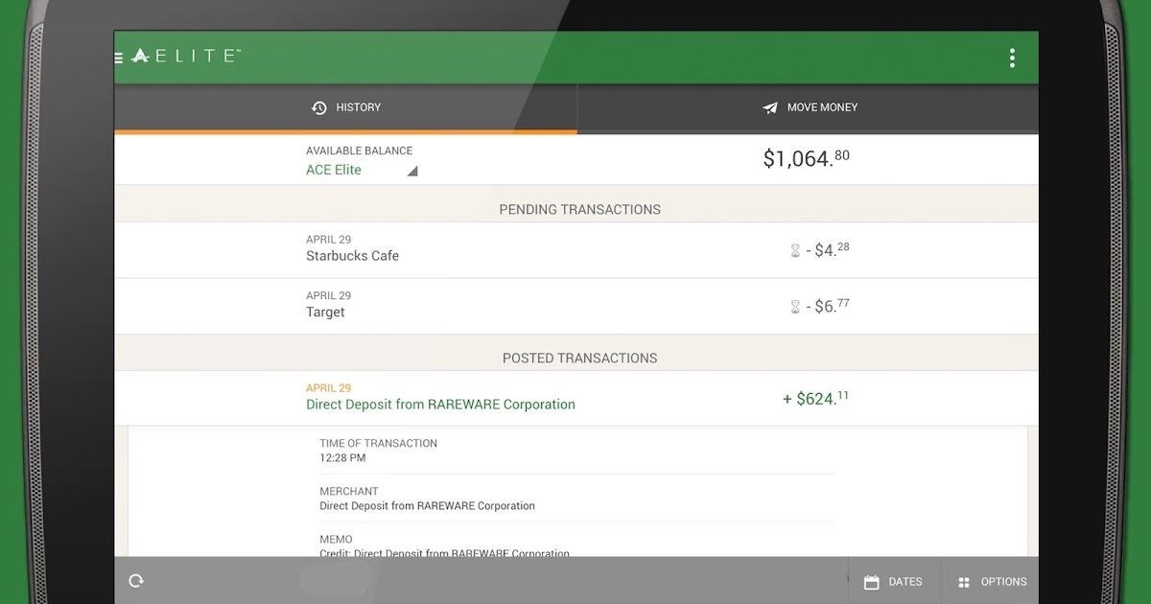
Task: Tap the refresh icon in bottom bar
Action: 136,581
